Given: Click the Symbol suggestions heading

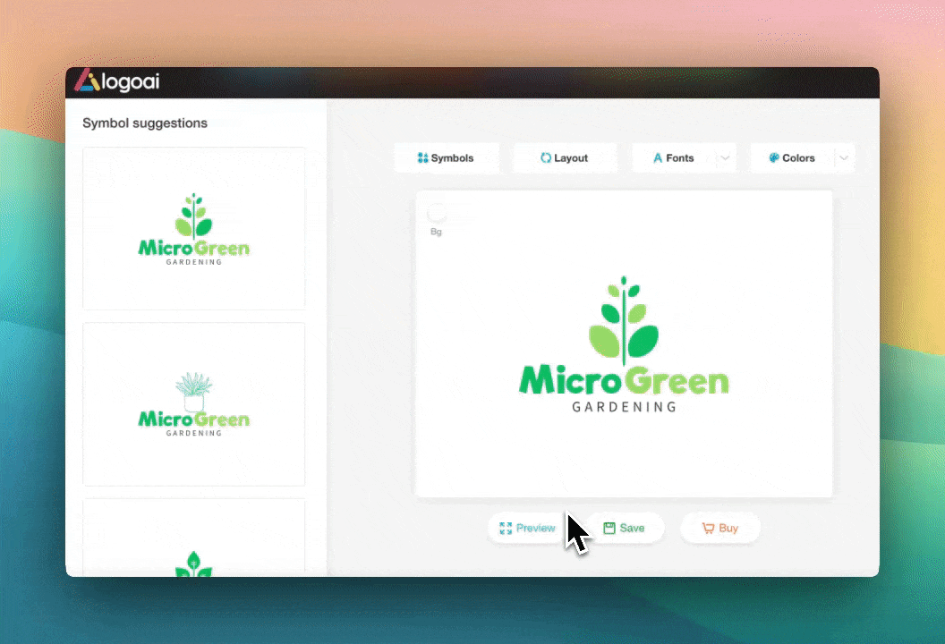Looking at the screenshot, I should coord(145,123).
